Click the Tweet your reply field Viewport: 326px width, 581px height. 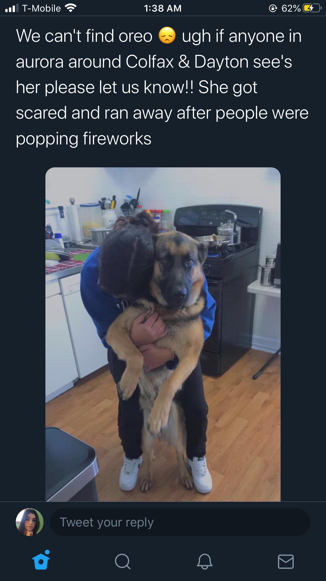(180, 522)
